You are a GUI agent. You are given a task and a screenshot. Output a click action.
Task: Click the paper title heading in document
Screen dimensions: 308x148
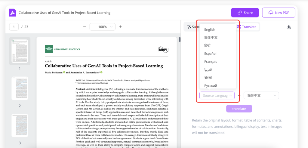point(104,66)
